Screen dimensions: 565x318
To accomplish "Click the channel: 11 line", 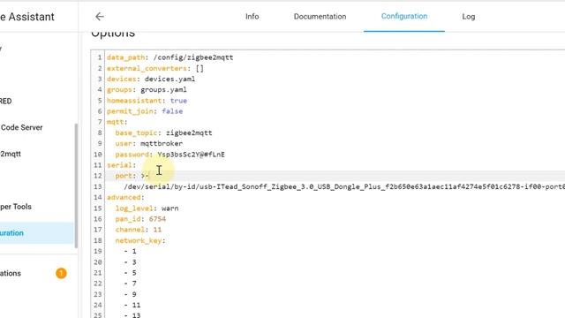I will pos(139,230).
